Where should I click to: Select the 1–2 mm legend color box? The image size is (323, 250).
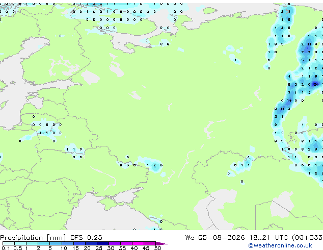(x=32, y=243)
